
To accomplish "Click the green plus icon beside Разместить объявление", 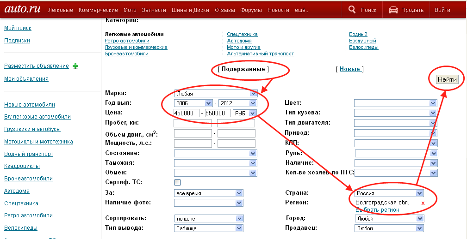I will pyautogui.click(x=75, y=66).
